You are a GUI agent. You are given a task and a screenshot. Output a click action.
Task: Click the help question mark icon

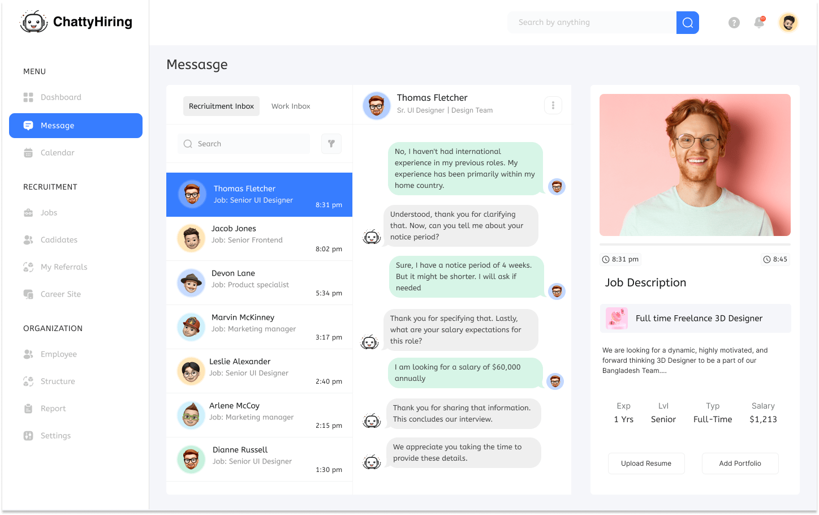pyautogui.click(x=734, y=23)
